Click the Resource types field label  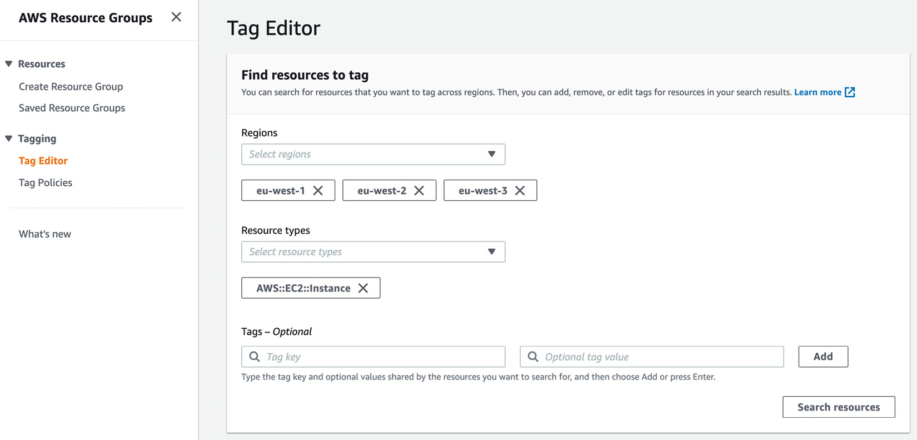[276, 230]
